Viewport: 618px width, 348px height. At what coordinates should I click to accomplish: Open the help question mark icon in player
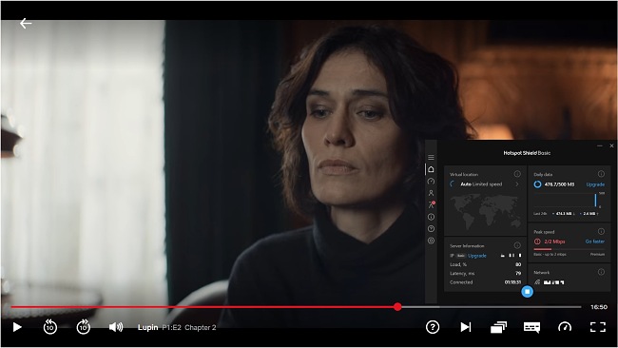pos(433,327)
